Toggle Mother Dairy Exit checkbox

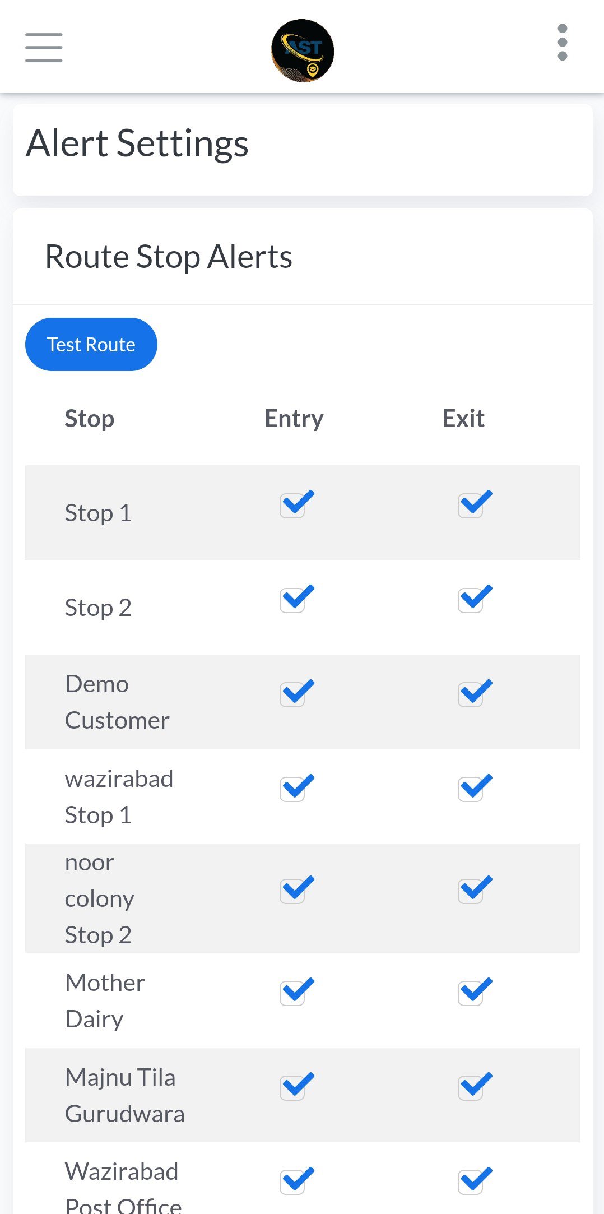471,993
